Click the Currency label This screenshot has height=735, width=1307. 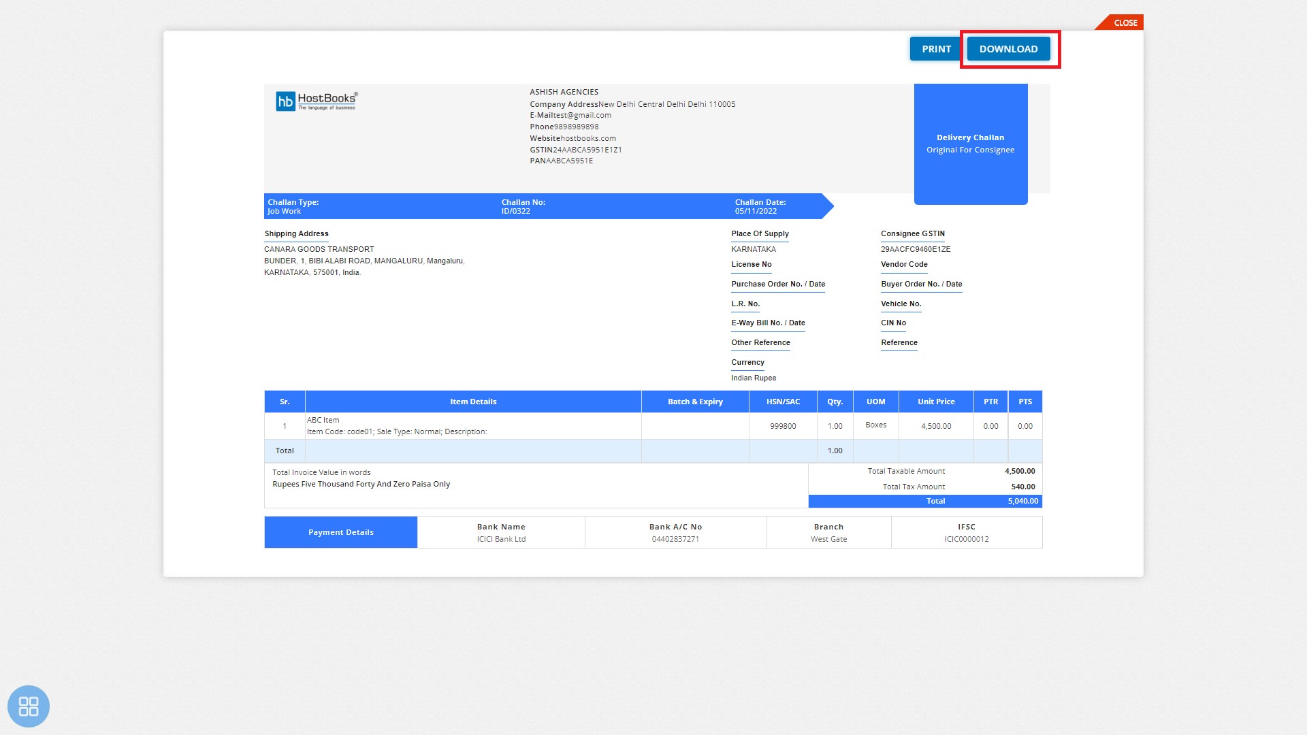(x=747, y=362)
